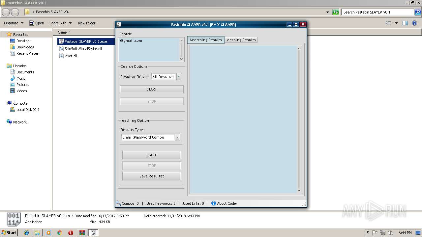Click Start button on Windows taskbar
Viewport: 422px width, 237px height.
coord(9,233)
